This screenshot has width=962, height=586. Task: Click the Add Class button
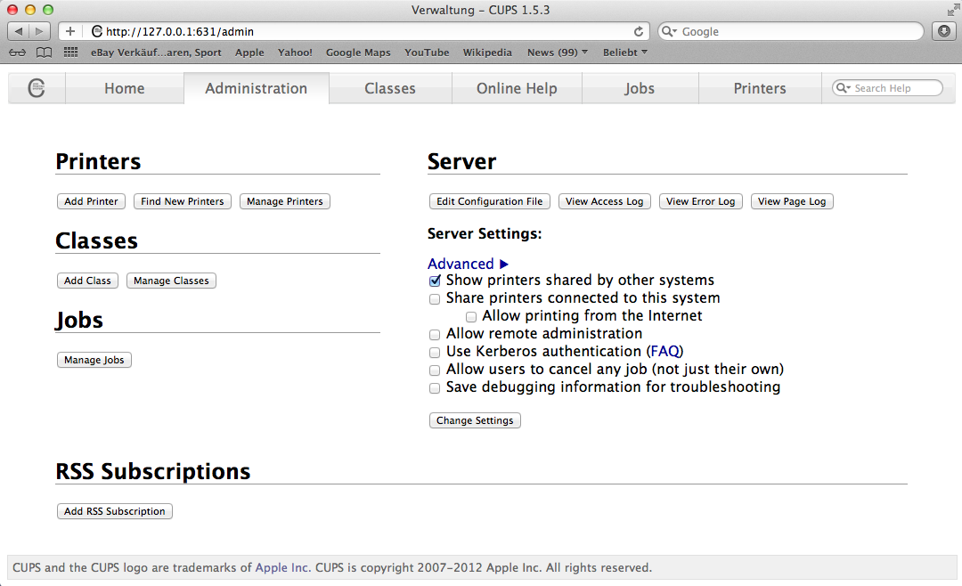[x=87, y=281]
